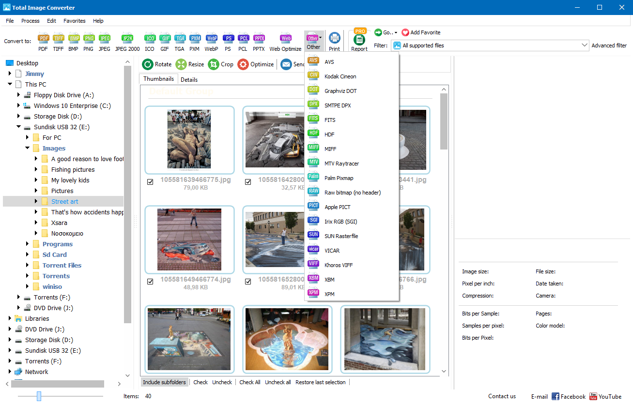The height and width of the screenshot is (404, 633).
Task: Click the thumbnail size slider
Action: tap(39, 396)
